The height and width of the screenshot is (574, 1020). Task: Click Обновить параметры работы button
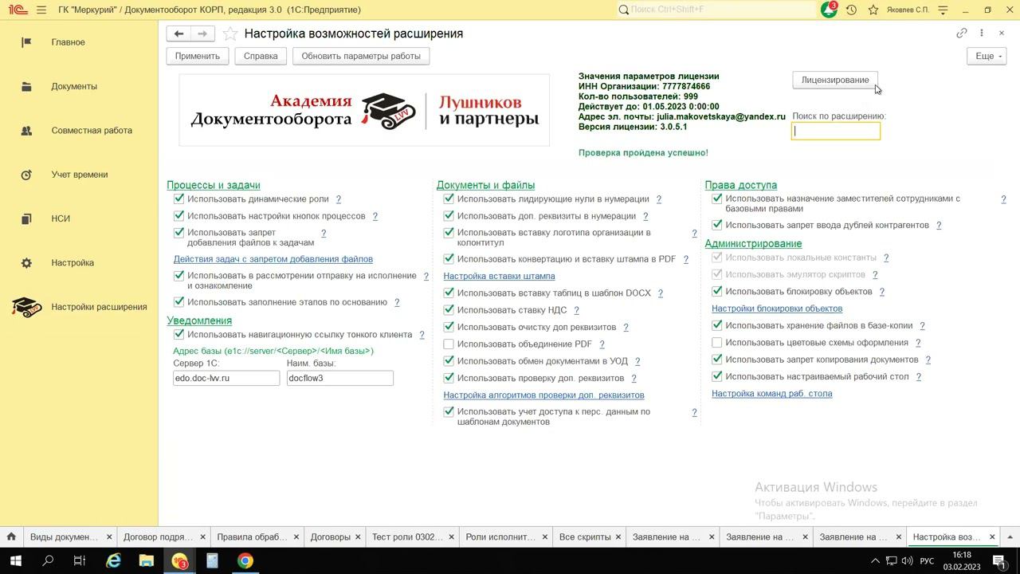click(x=361, y=56)
